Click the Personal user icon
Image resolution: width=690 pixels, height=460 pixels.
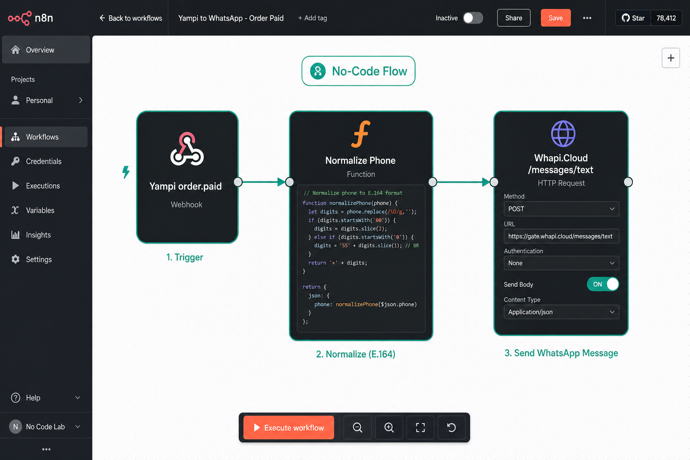pyautogui.click(x=15, y=100)
